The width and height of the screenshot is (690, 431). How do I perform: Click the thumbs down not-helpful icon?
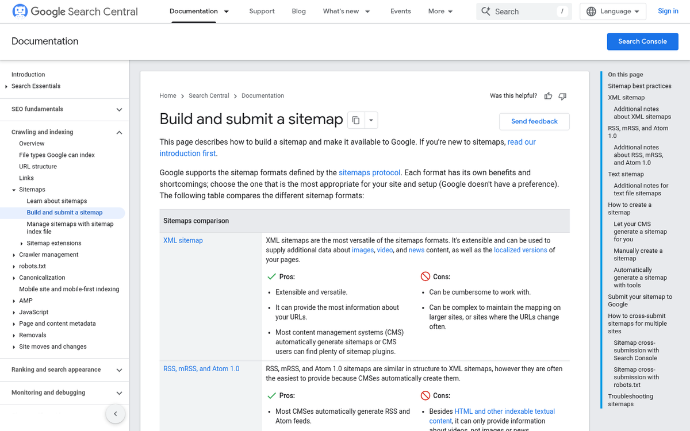pyautogui.click(x=562, y=96)
